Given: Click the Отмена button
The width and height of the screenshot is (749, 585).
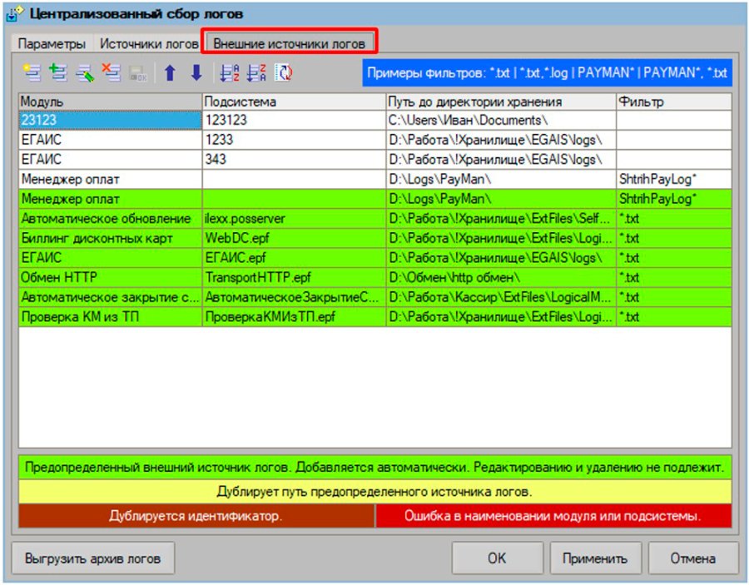Looking at the screenshot, I should click(693, 558).
